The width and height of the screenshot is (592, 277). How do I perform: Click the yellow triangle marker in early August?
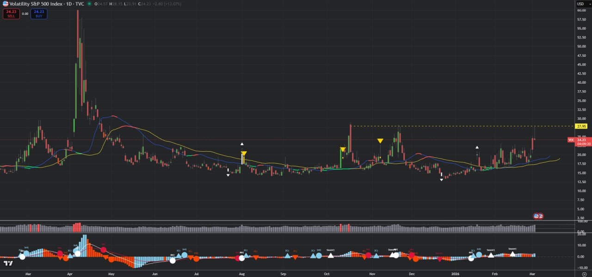244,154
